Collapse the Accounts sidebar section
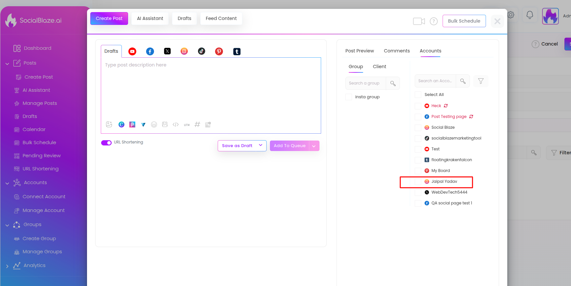The width and height of the screenshot is (571, 286). click(x=7, y=183)
